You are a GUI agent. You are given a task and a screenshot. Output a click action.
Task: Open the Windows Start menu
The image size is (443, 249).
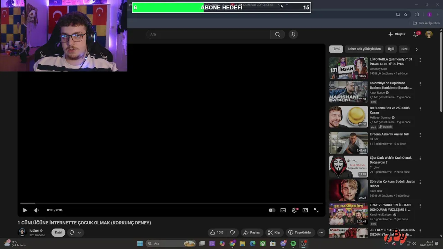(x=140, y=243)
